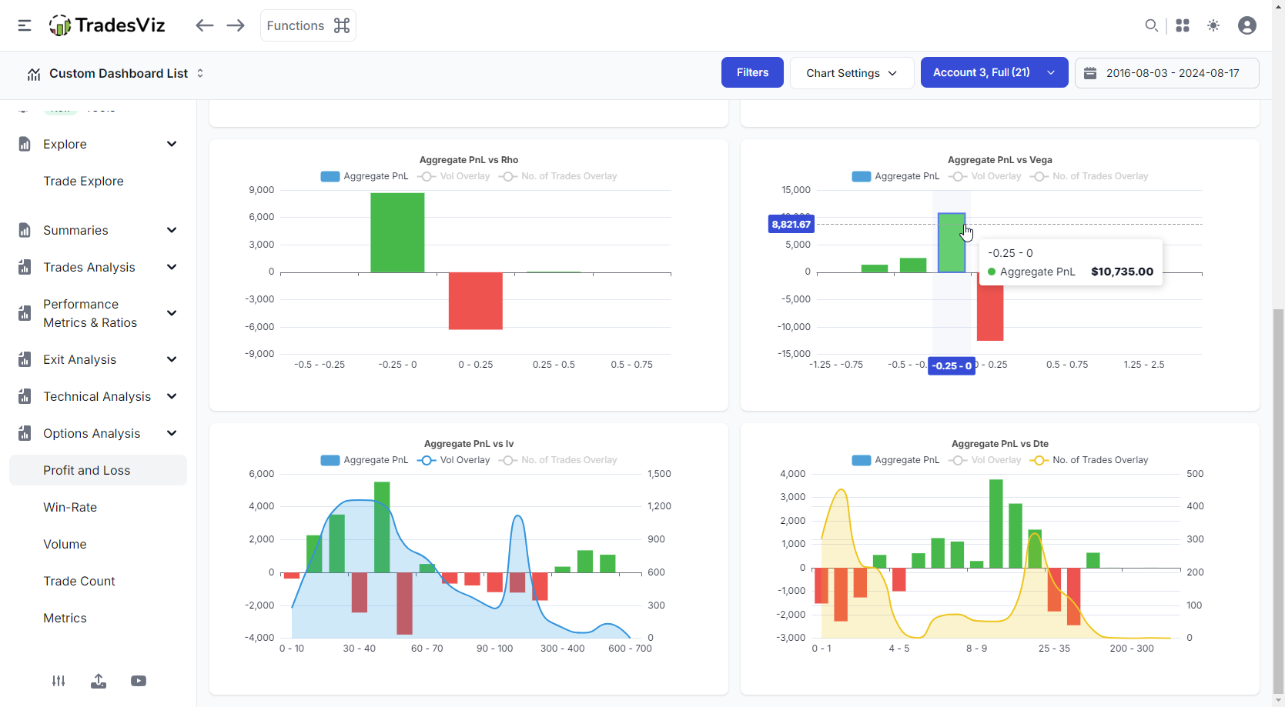This screenshot has width=1285, height=707.
Task: Click the calendar icon in date range
Action: [1090, 73]
